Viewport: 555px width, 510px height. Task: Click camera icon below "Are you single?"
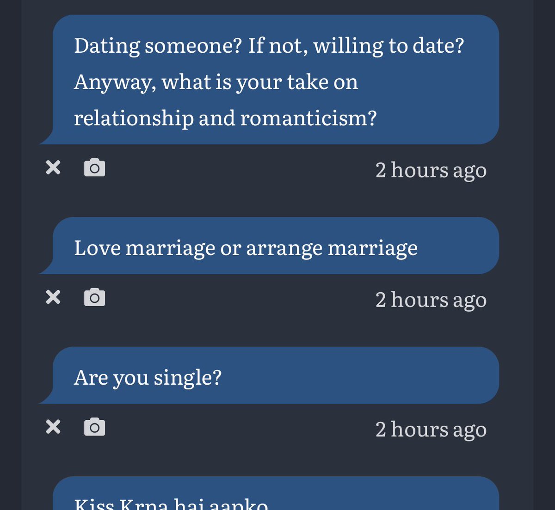click(94, 427)
